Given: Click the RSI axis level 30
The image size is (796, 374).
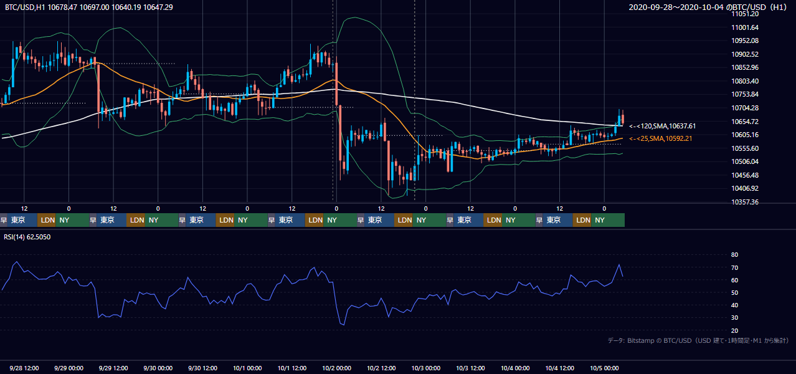Looking at the screenshot, I should pyautogui.click(x=734, y=318).
